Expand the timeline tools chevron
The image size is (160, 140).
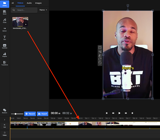coord(4,120)
